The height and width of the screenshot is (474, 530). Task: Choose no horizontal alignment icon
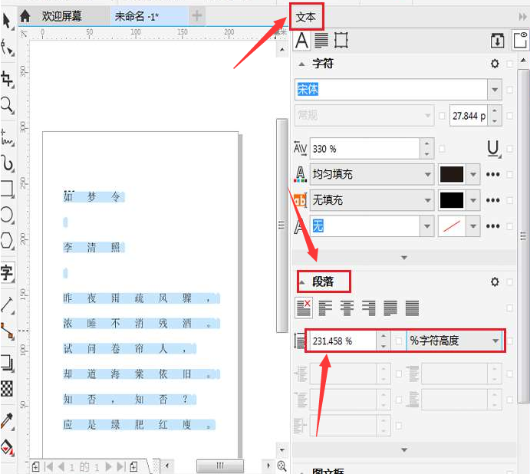tap(304, 308)
